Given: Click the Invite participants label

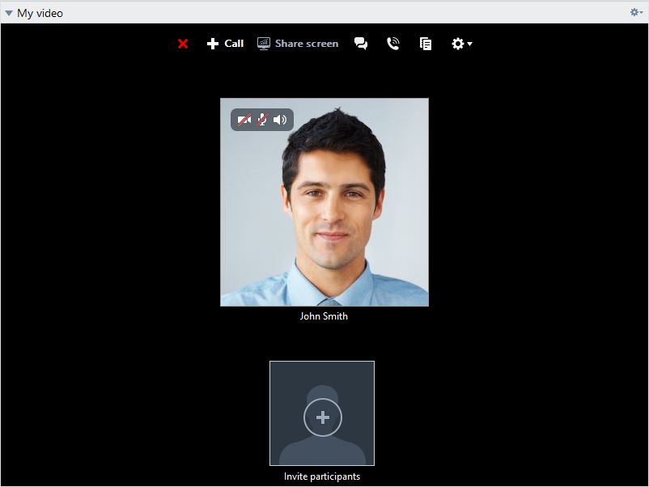Looking at the screenshot, I should click(322, 476).
